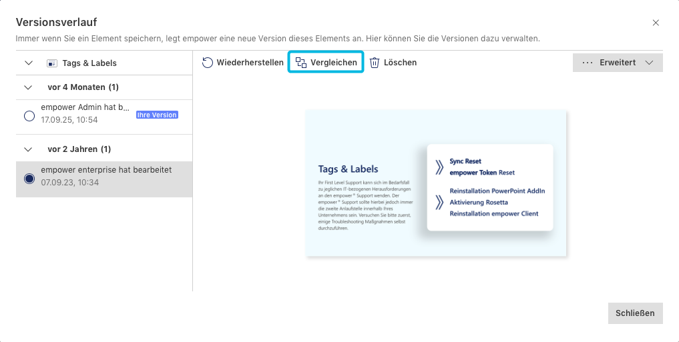Click the Erweitert button label
Viewport: 679px width, 342px height.
tap(618, 63)
